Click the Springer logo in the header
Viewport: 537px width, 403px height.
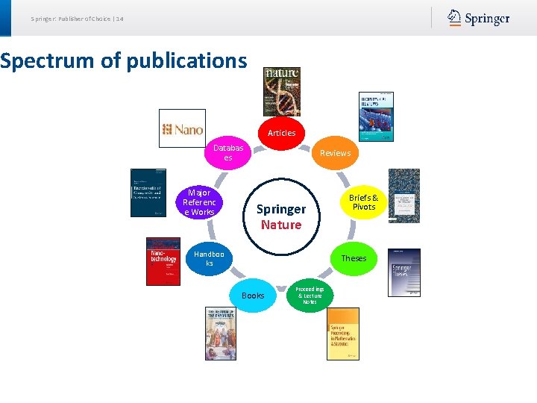click(478, 18)
